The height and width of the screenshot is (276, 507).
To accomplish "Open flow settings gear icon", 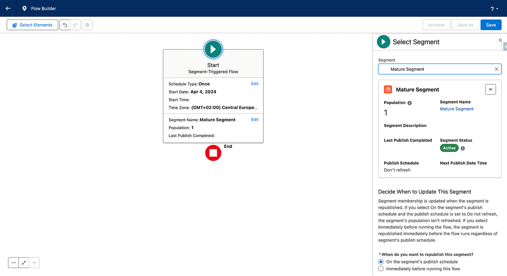I will 87,25.
